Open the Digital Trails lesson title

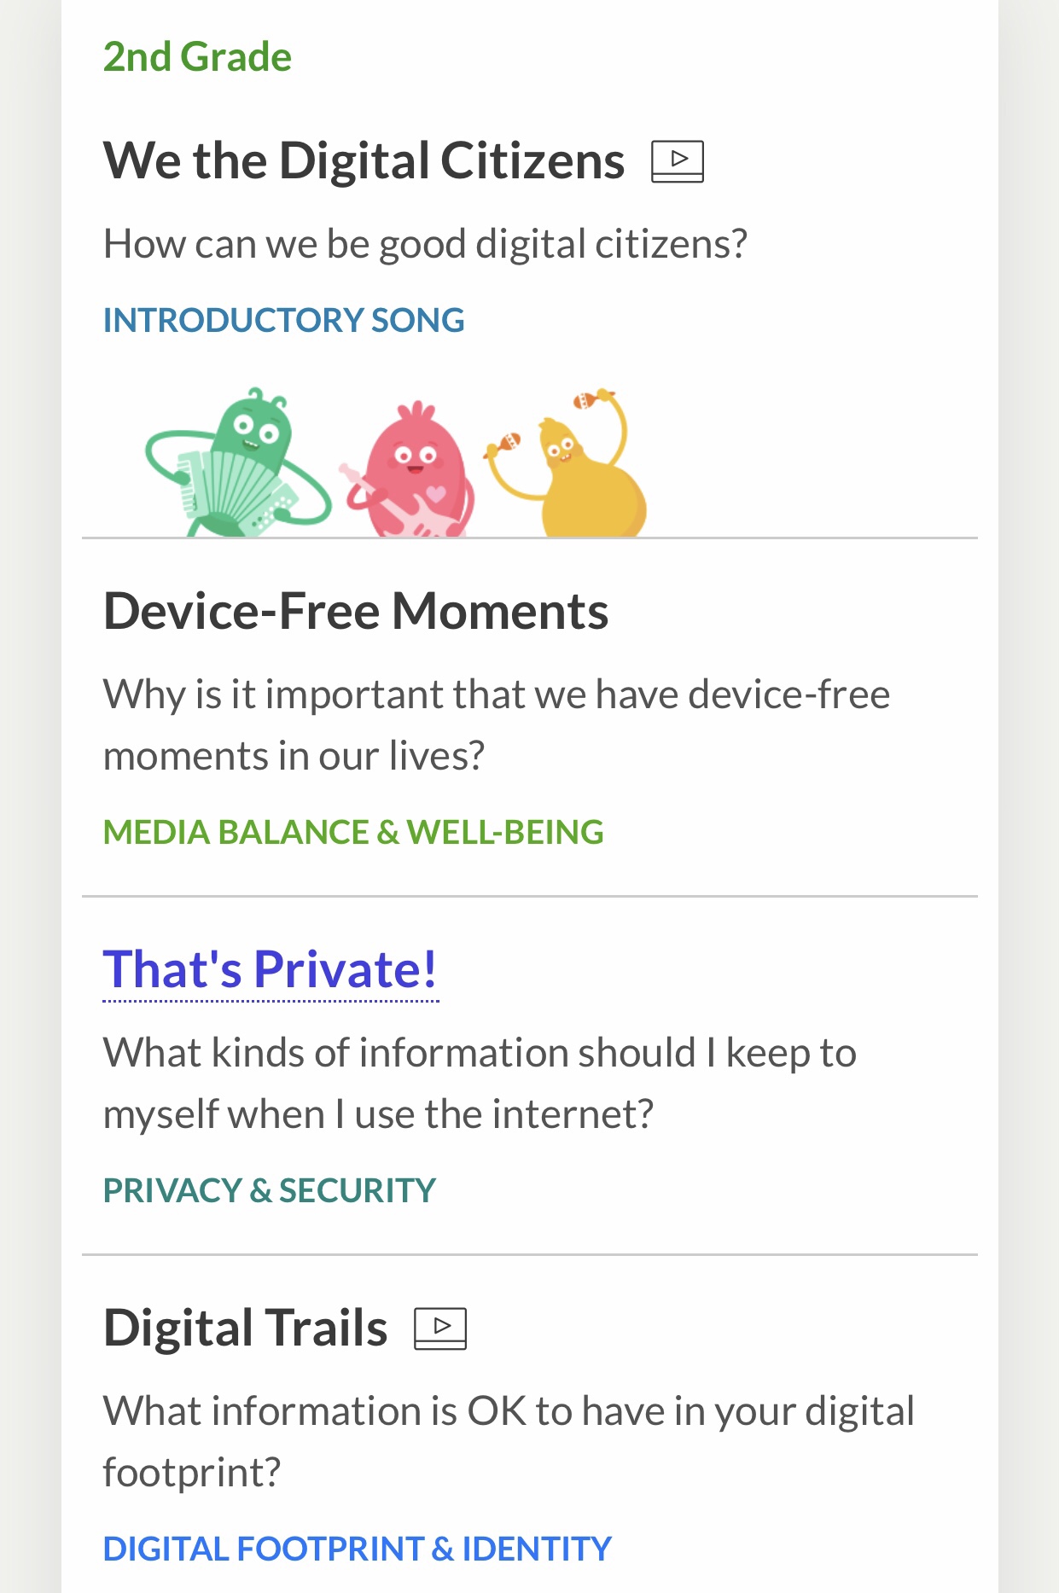[x=245, y=1328]
